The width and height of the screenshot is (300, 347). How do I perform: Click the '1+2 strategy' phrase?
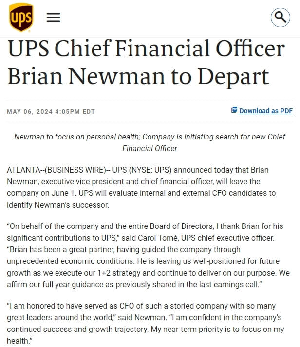[x=119, y=273]
